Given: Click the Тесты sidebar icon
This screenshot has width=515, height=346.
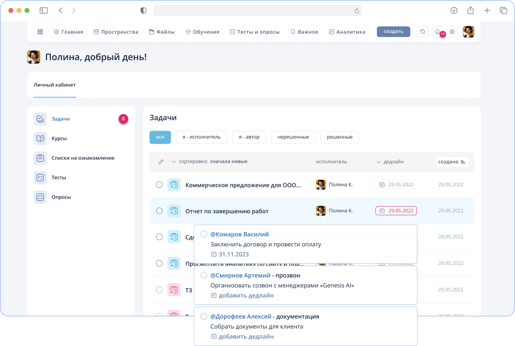Looking at the screenshot, I should pyautogui.click(x=40, y=178).
